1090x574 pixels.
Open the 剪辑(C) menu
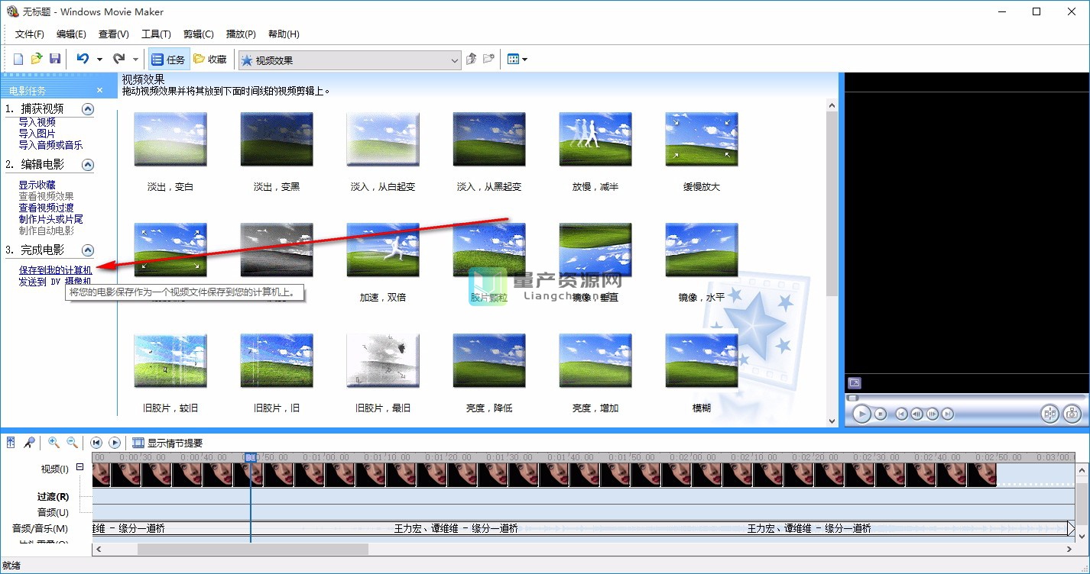[x=199, y=34]
